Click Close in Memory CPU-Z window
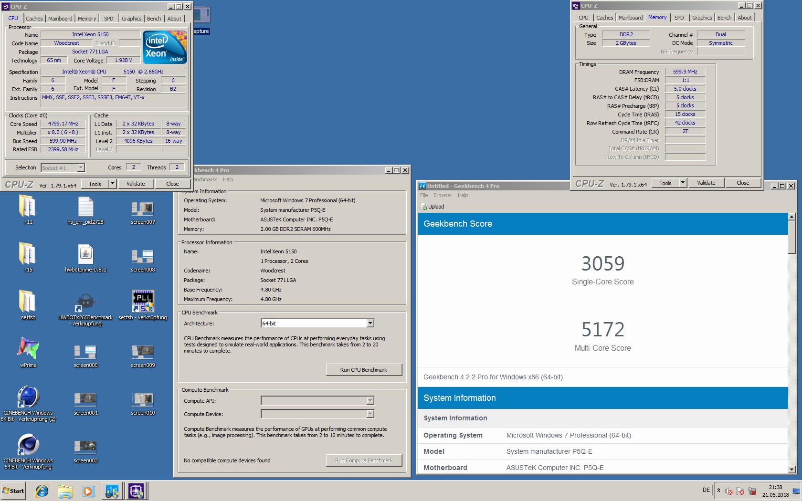Screen dimensions: 802x501 click(x=743, y=183)
